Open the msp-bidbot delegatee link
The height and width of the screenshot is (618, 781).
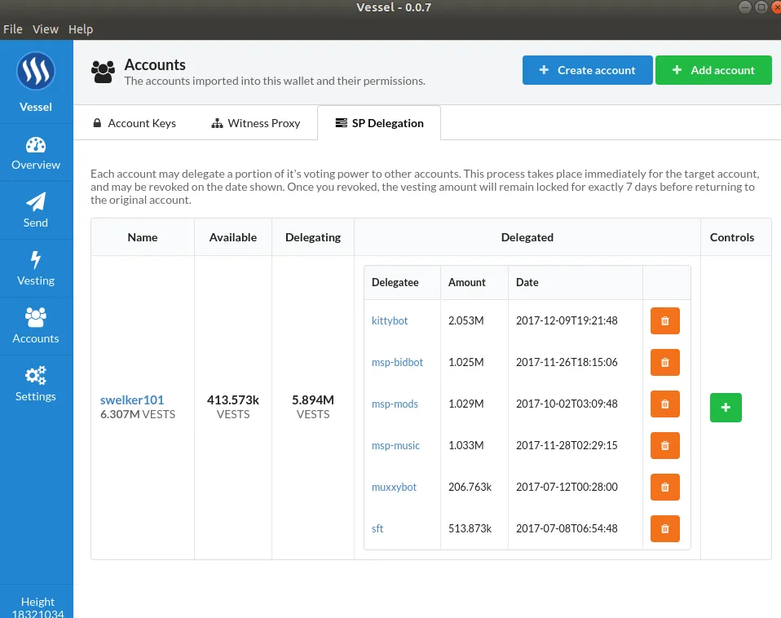pyautogui.click(x=397, y=363)
